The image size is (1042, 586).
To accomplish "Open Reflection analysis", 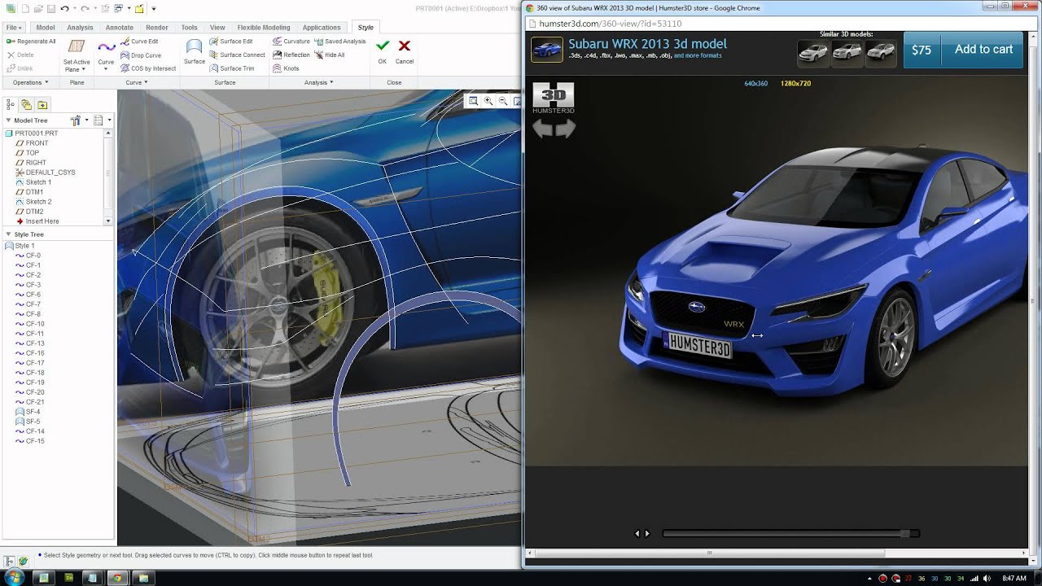I will click(291, 55).
